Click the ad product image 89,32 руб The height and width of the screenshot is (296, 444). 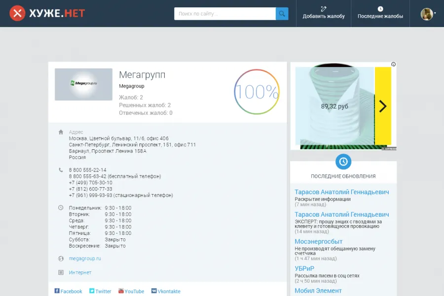tap(334, 106)
